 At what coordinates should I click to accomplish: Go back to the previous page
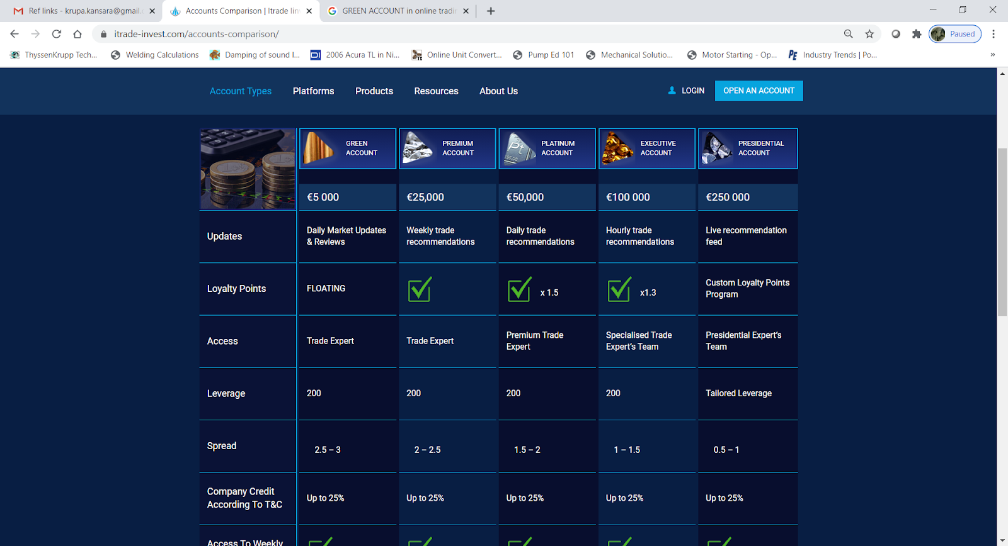(14, 34)
